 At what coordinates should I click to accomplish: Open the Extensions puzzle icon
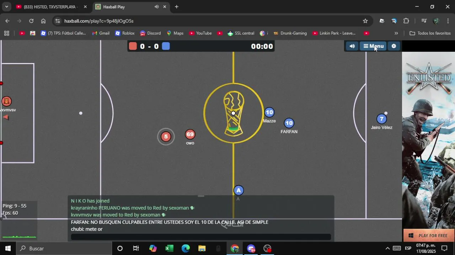406,21
